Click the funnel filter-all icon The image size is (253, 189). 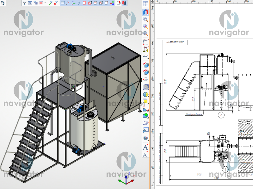[x=25, y=3]
